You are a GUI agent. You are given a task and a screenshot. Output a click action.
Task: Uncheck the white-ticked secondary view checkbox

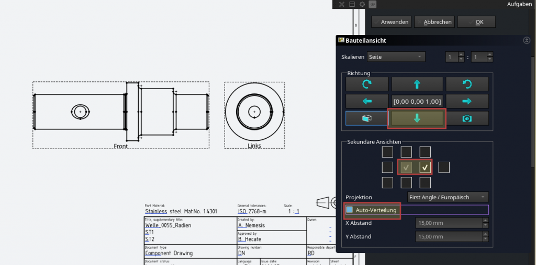pyautogui.click(x=425, y=167)
